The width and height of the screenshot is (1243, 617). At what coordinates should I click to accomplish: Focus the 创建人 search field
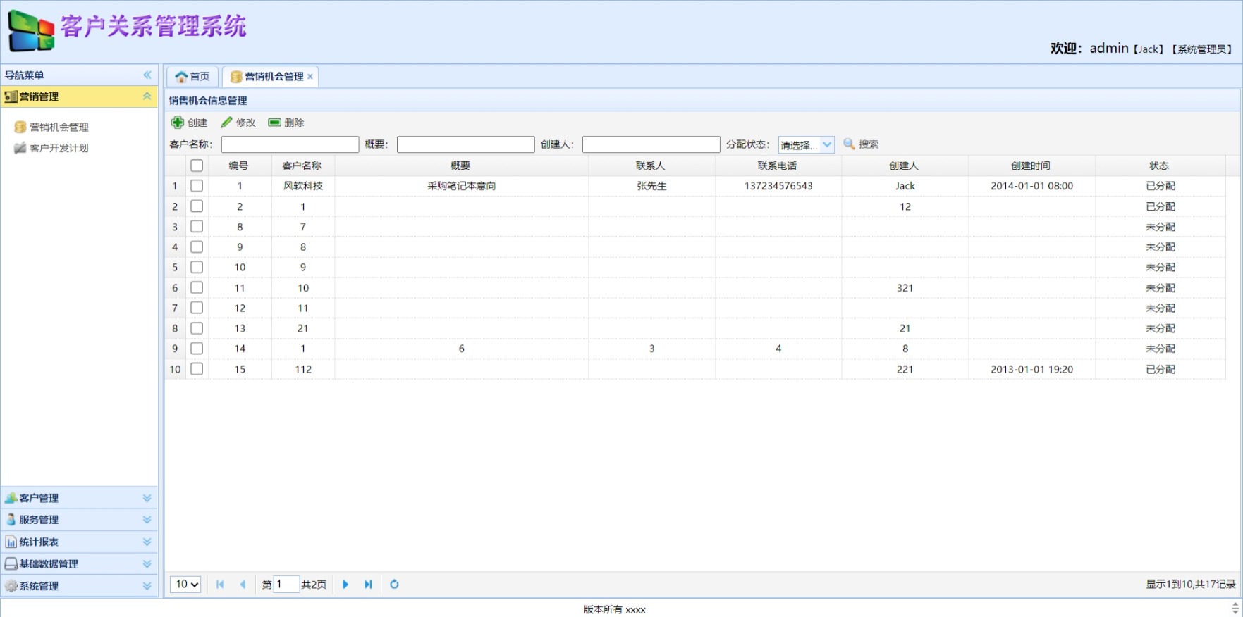pyautogui.click(x=651, y=144)
